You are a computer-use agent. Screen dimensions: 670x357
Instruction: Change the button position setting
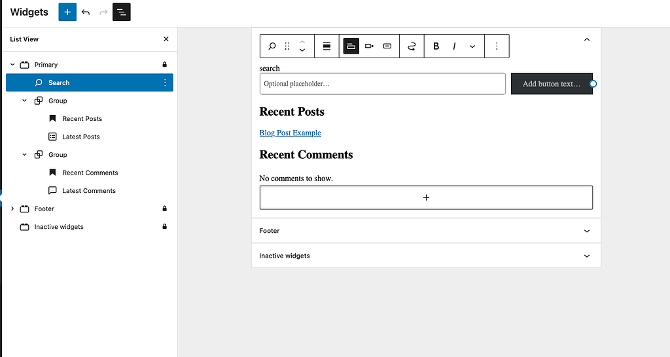pyautogui.click(x=369, y=46)
